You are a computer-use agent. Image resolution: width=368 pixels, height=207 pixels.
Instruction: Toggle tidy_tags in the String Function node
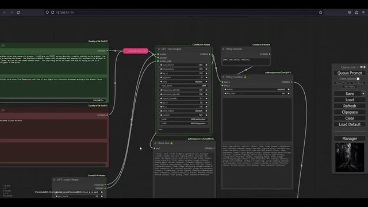click(x=257, y=94)
